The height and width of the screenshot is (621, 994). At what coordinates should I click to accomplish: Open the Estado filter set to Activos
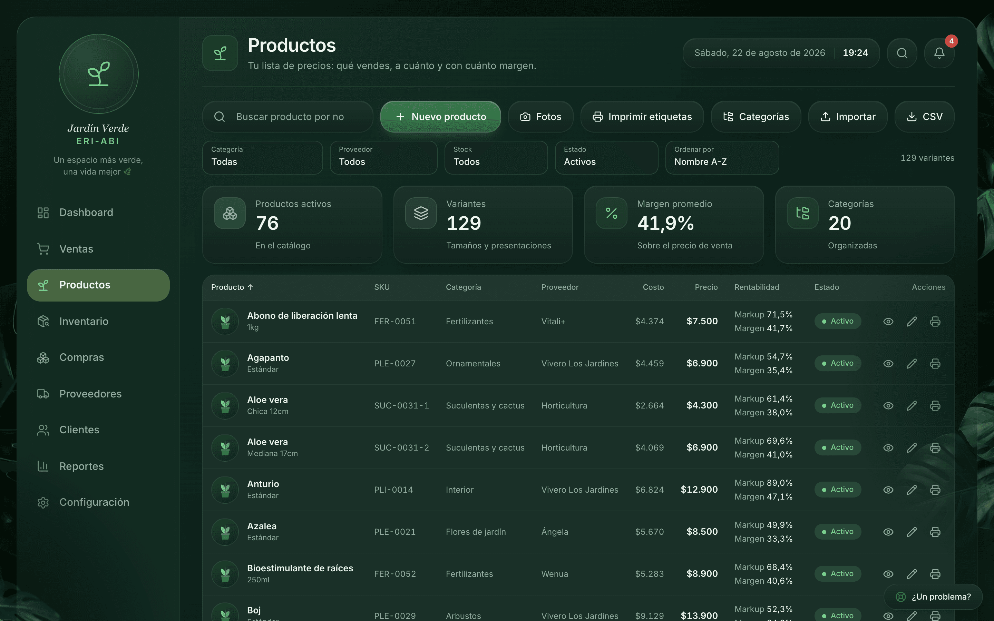(607, 158)
